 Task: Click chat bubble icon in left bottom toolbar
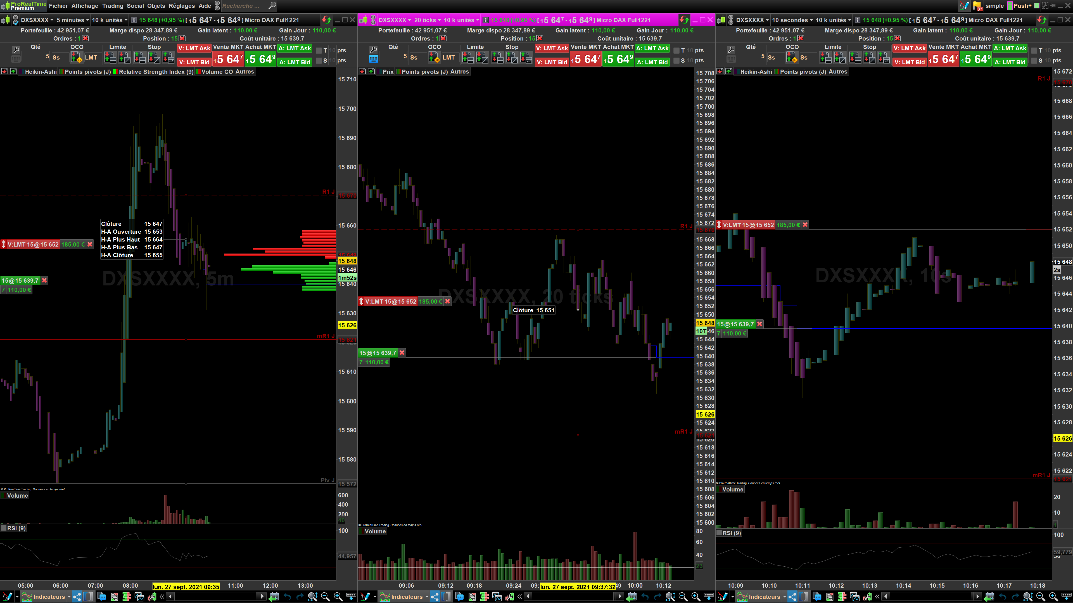tap(102, 597)
